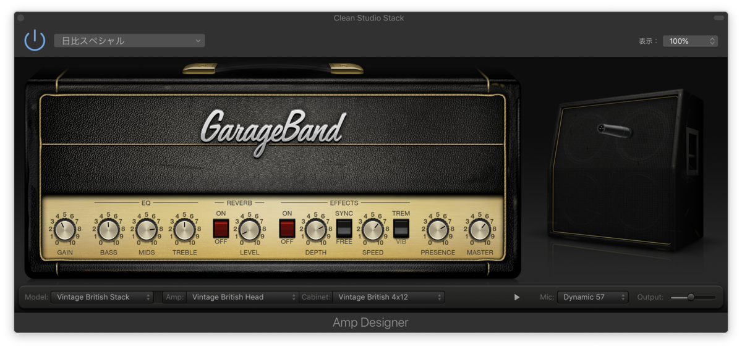This screenshot has height=349, width=742.
Task: Open the Mic Dynamic 57 dropdown
Action: click(x=592, y=297)
